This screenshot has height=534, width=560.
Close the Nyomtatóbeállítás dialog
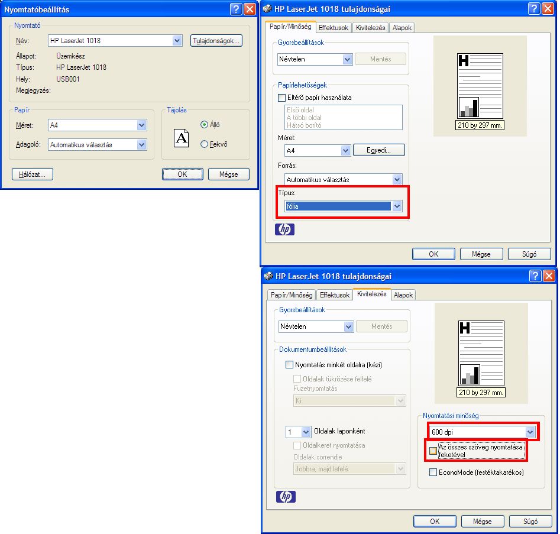click(250, 9)
